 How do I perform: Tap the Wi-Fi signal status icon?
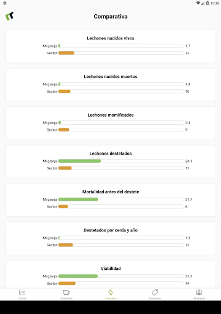pyautogui.click(x=198, y=3)
